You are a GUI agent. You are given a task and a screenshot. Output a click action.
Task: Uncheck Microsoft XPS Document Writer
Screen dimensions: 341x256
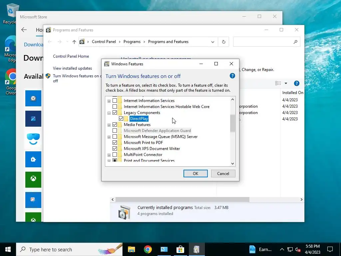tap(115, 148)
